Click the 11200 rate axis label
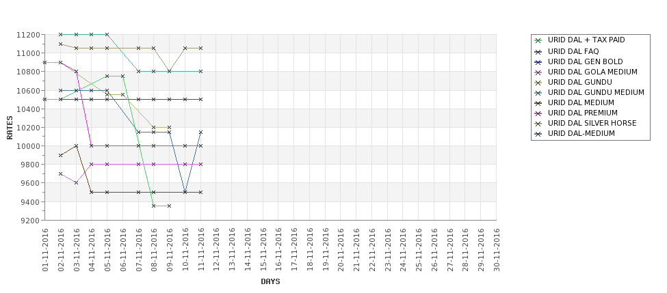667x293 pixels. click(29, 35)
